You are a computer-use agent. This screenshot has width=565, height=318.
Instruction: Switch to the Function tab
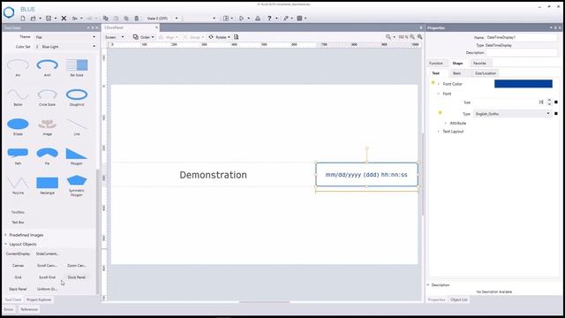pyautogui.click(x=436, y=63)
